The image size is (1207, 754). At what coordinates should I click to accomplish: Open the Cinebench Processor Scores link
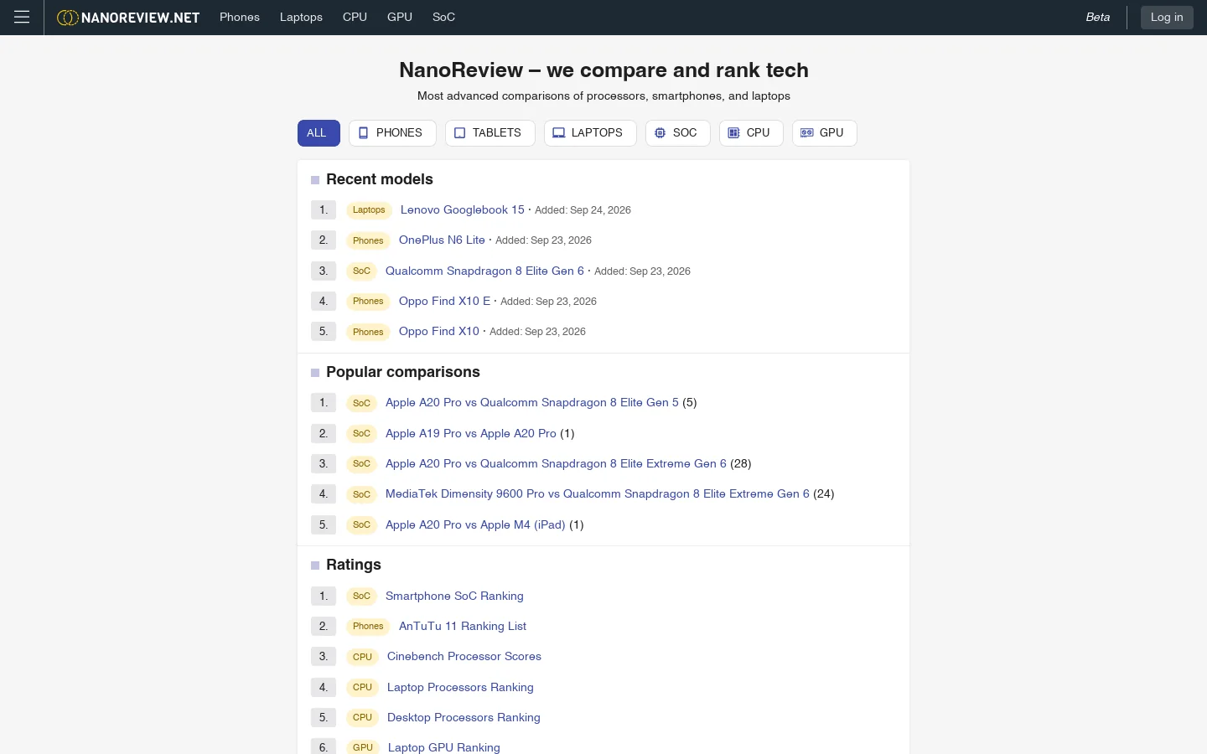464,656
